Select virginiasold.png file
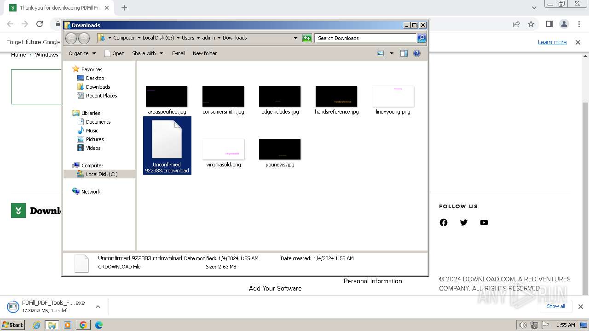Viewport: 589px width, 331px height. click(223, 153)
